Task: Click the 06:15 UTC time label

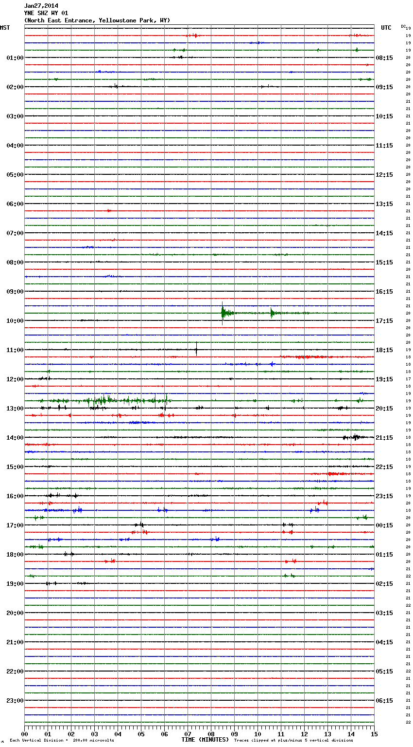Action: coord(384,701)
